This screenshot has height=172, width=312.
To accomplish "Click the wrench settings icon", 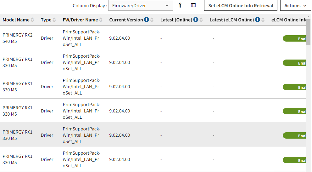I will click(x=180, y=5).
